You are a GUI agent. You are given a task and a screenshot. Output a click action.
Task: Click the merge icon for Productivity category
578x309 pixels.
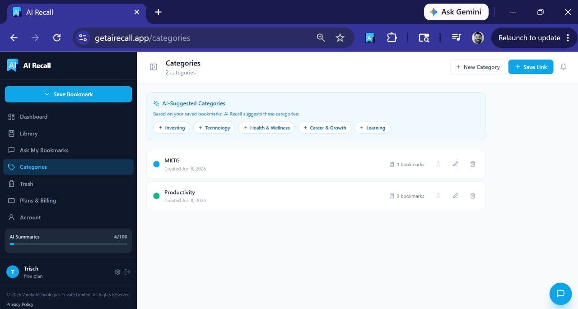tap(438, 196)
